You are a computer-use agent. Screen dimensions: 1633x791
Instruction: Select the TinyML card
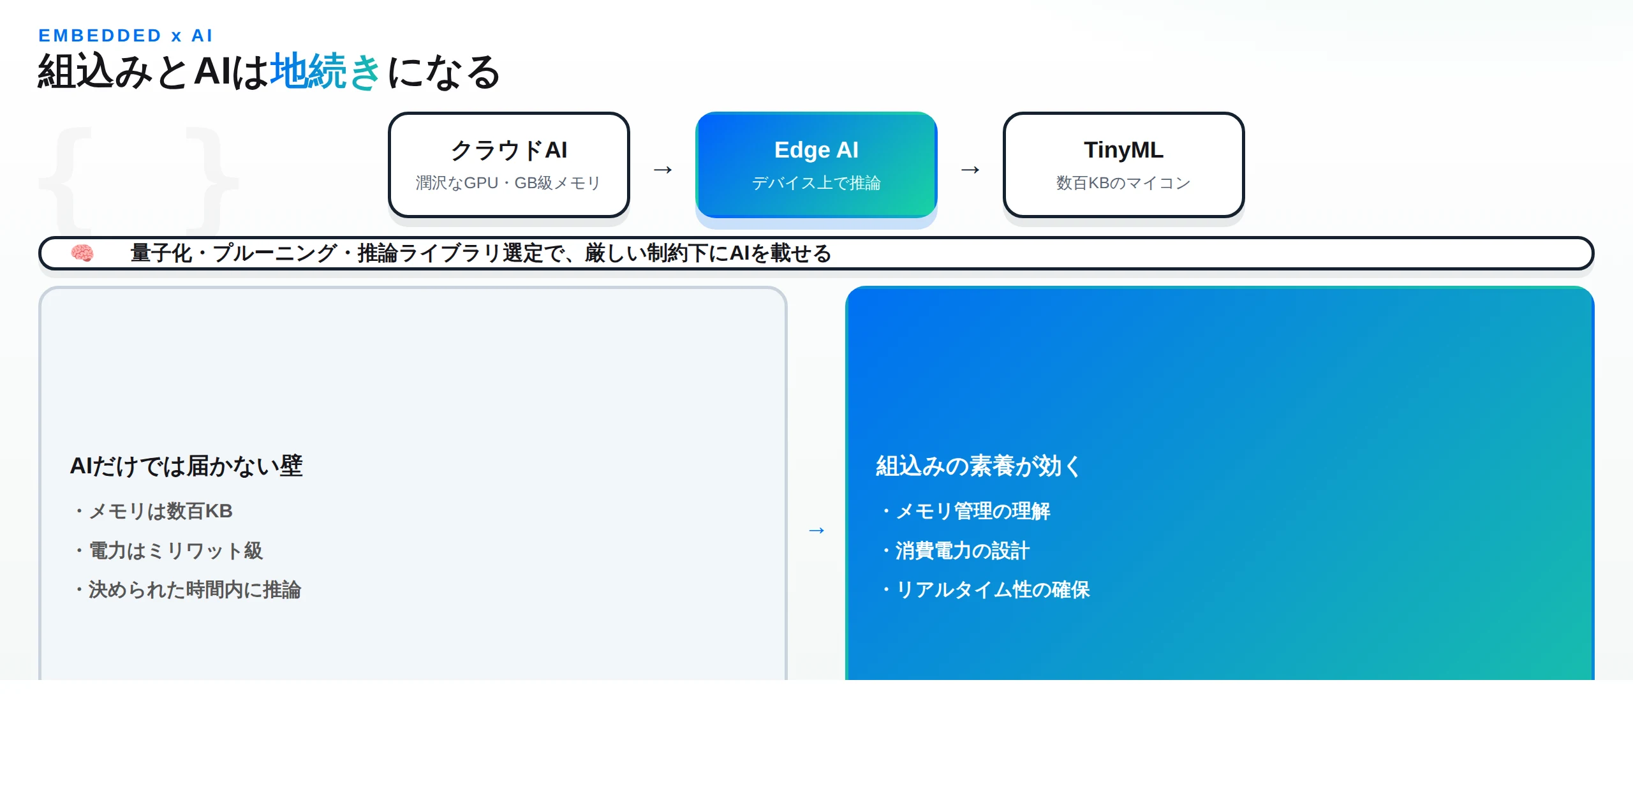tap(1123, 165)
